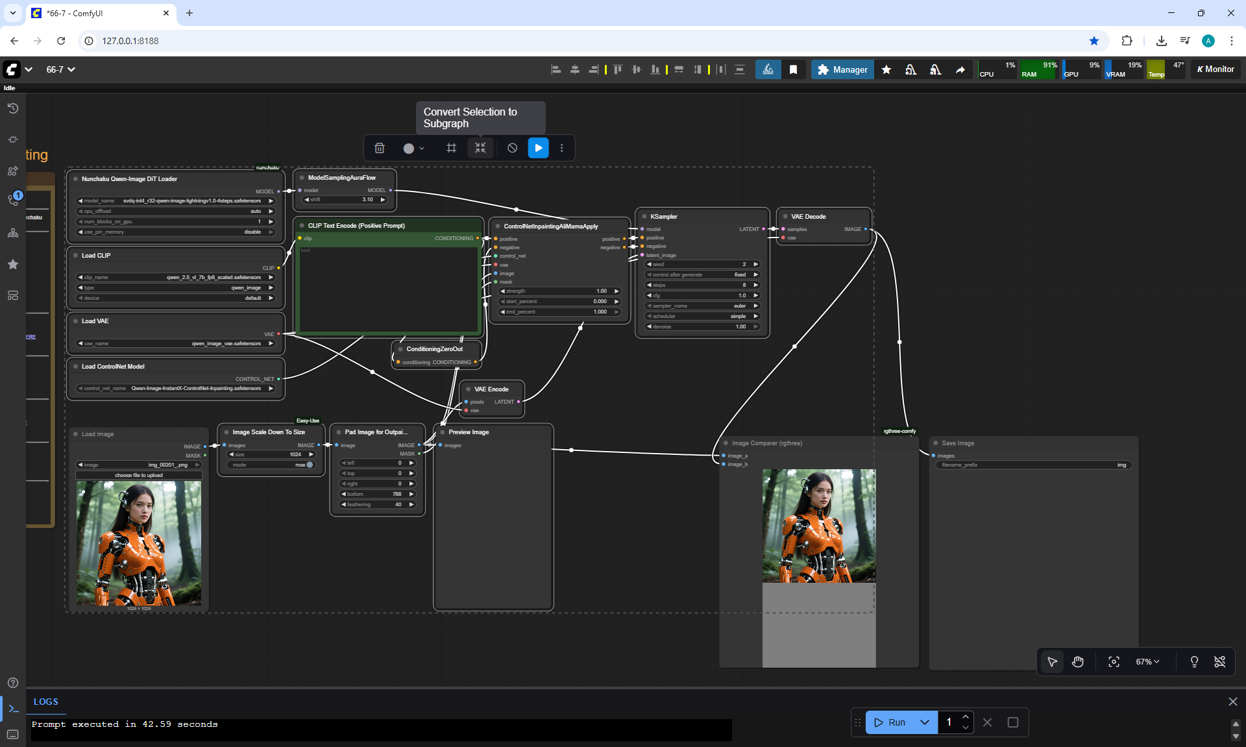1246x747 pixels.
Task: Open the 66-7 workflow tab menu
Action: (60, 69)
